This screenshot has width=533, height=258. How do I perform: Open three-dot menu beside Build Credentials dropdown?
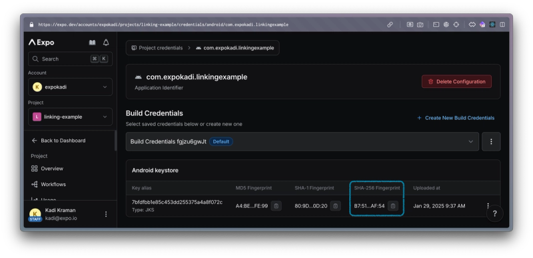pos(491,141)
